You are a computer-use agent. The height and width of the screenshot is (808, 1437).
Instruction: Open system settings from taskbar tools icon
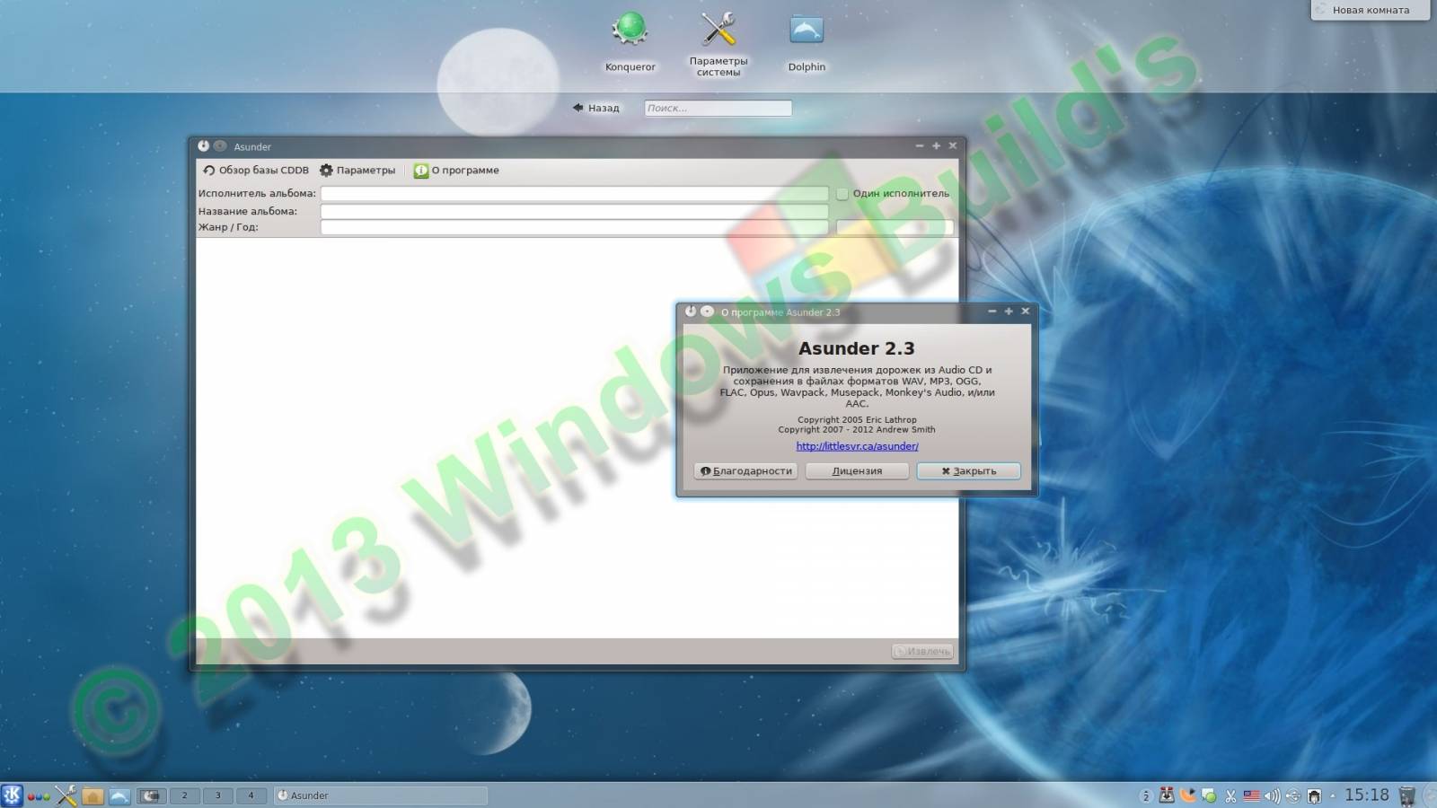(66, 795)
